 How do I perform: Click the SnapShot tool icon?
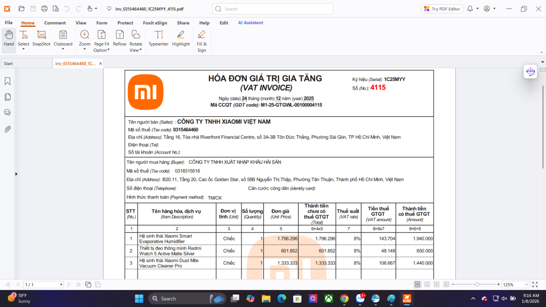[x=41, y=38]
